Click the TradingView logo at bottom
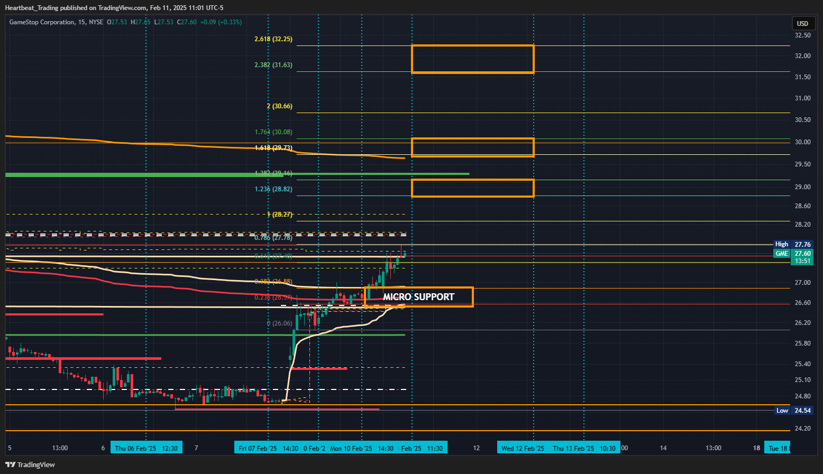 point(30,464)
